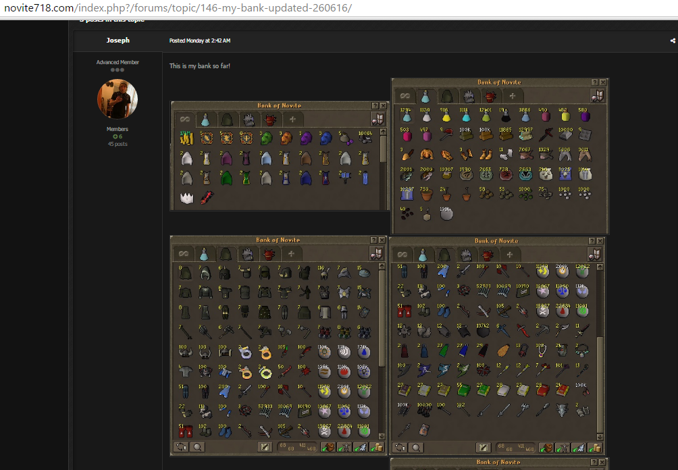Click the gold coins stack in capes bank
This screenshot has width=678, height=470.
(x=187, y=138)
